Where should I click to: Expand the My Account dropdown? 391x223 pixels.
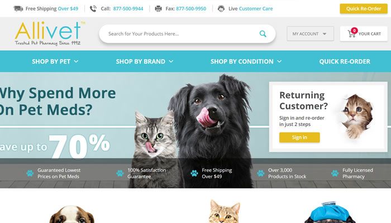coord(310,33)
